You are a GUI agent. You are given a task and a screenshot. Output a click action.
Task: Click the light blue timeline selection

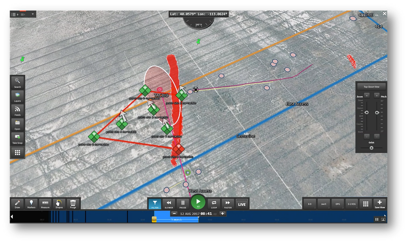177,216
